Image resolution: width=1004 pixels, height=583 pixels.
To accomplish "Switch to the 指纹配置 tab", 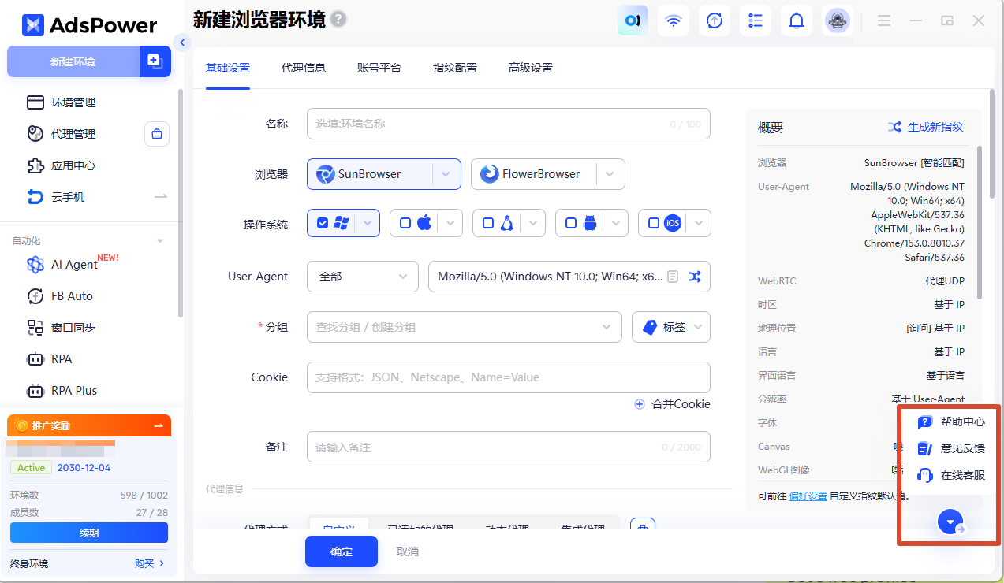I will point(455,68).
